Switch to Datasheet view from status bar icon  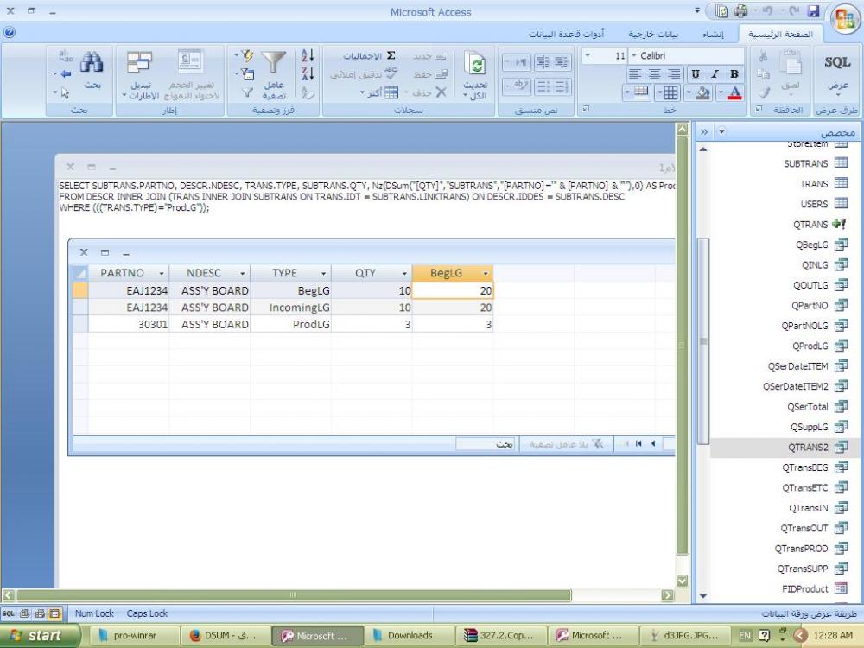click(x=54, y=613)
